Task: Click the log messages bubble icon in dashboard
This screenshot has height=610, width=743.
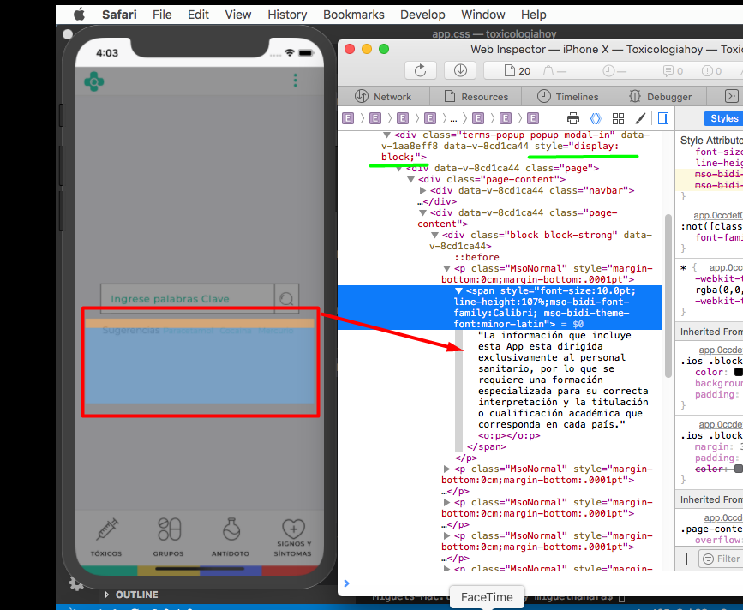Action: click(668, 71)
